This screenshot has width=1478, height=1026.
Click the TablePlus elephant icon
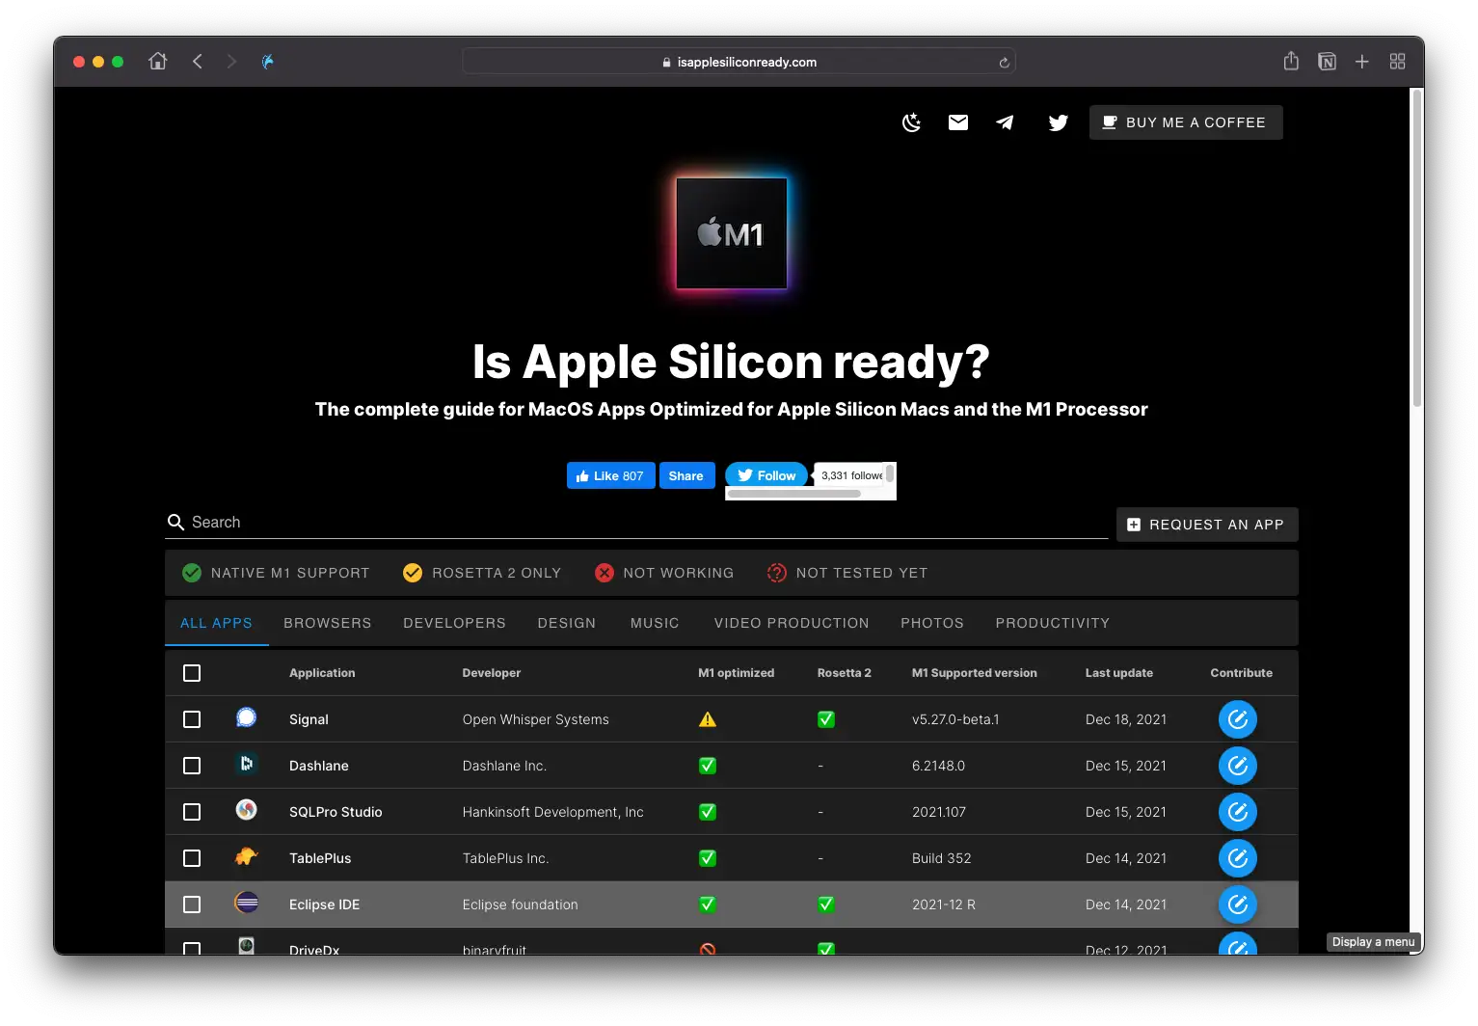(x=247, y=856)
